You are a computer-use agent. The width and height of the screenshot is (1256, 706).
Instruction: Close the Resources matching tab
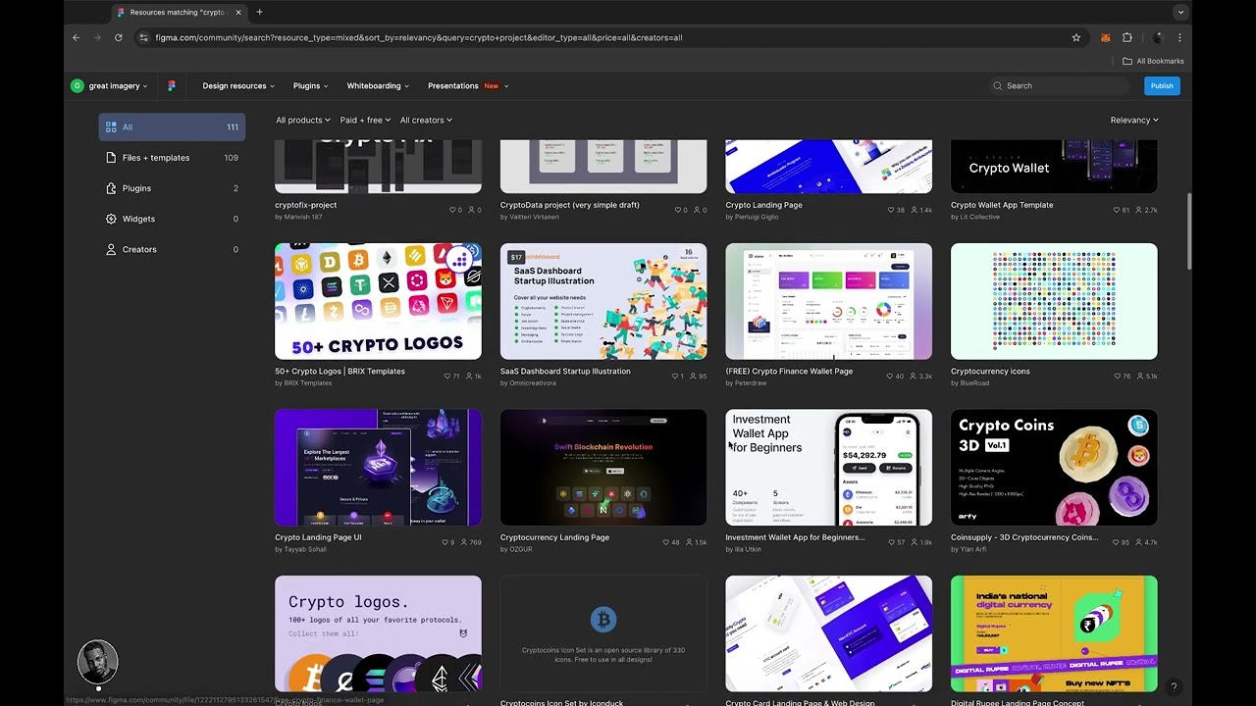coord(237,12)
